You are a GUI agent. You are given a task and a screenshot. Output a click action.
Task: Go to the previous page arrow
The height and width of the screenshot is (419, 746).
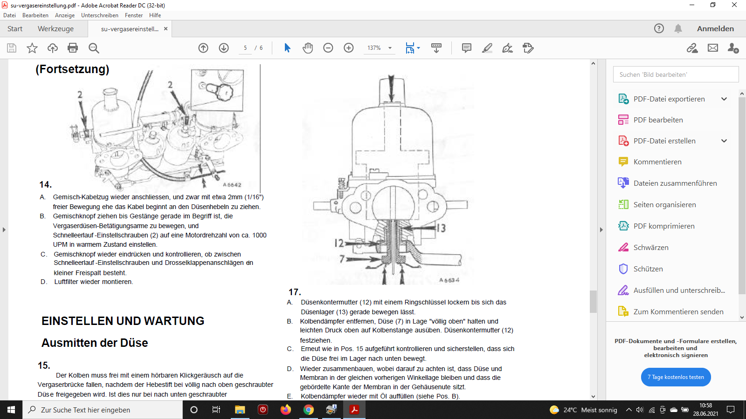[x=203, y=48]
